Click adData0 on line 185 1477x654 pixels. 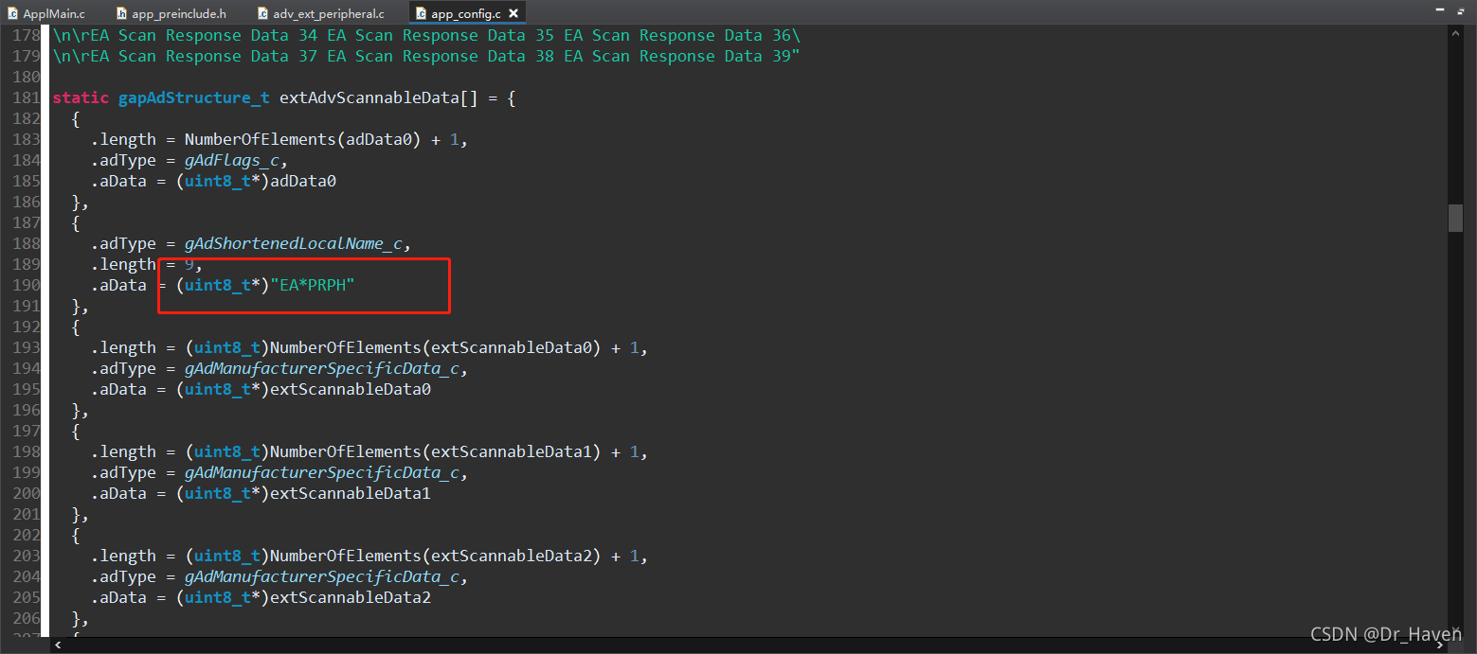tap(302, 181)
